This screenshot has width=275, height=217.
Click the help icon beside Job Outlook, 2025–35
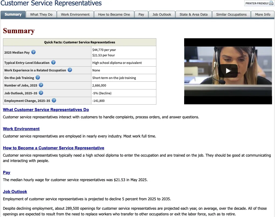pos(41,93)
